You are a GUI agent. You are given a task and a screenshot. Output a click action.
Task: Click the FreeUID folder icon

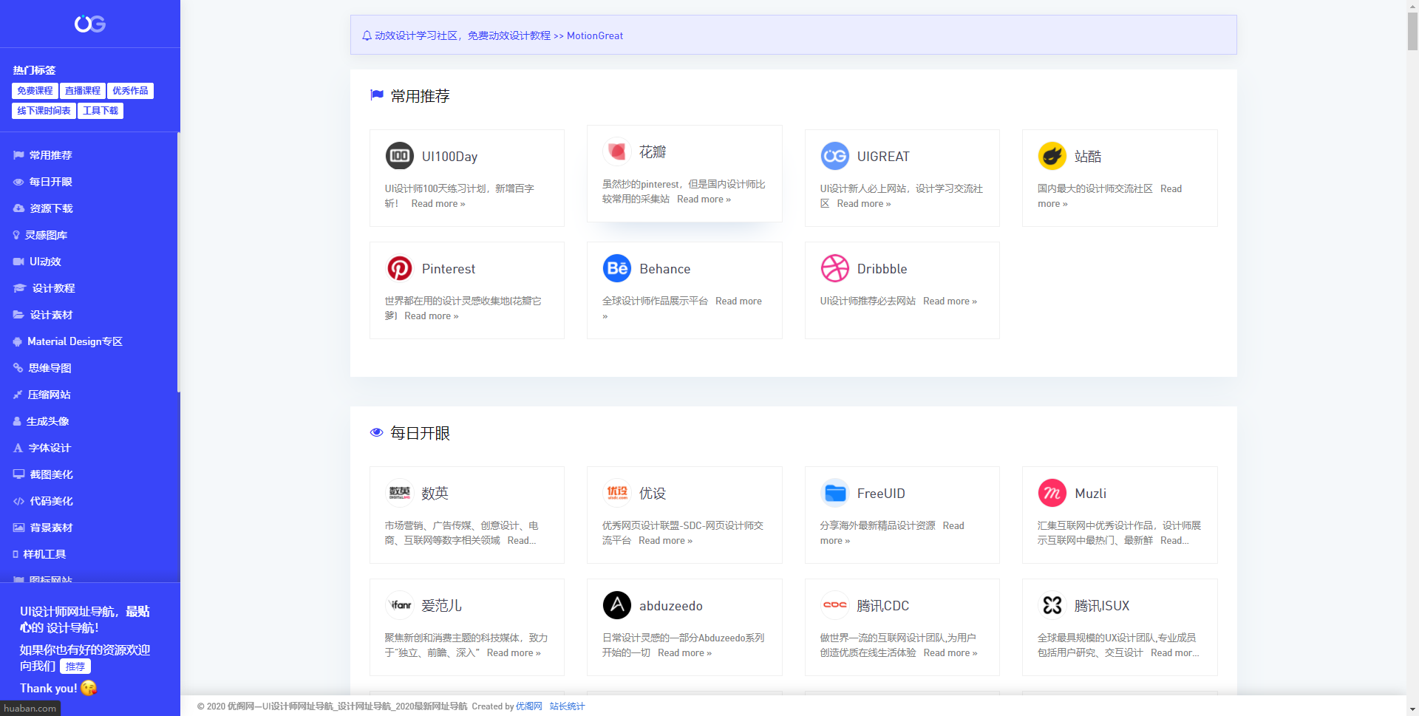(834, 493)
